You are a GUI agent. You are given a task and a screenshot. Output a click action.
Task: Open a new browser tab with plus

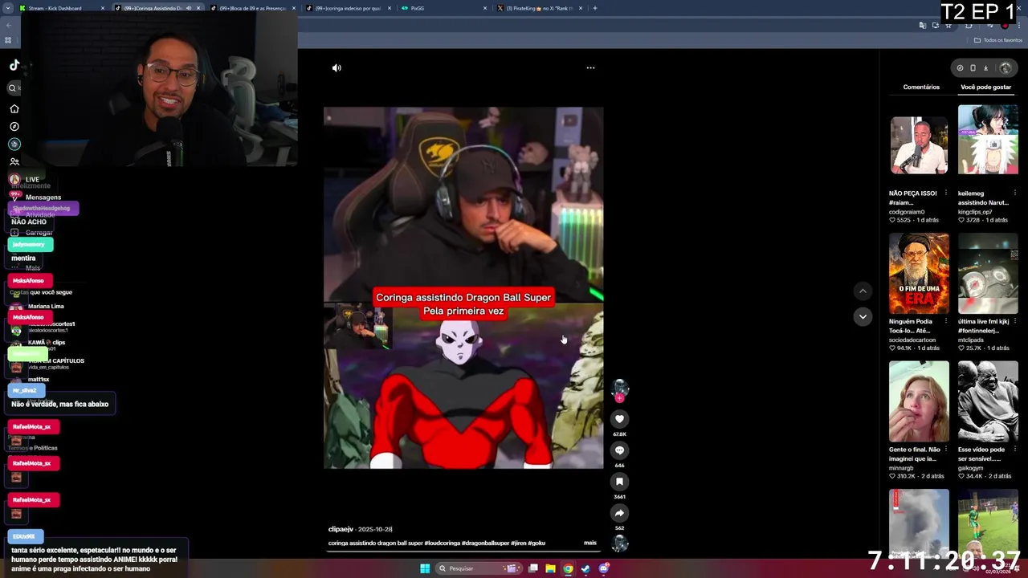pos(594,8)
